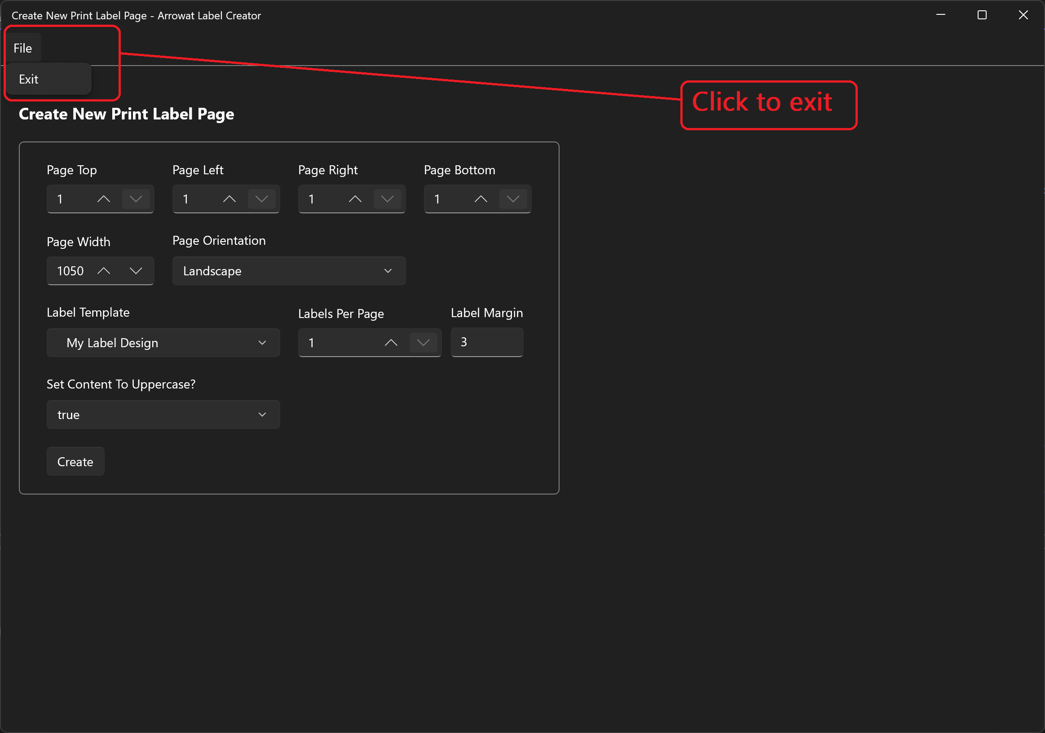Edit the Label Margin input field

point(487,342)
